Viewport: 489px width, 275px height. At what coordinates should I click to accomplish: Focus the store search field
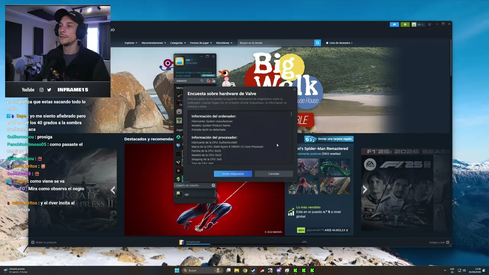point(276,43)
